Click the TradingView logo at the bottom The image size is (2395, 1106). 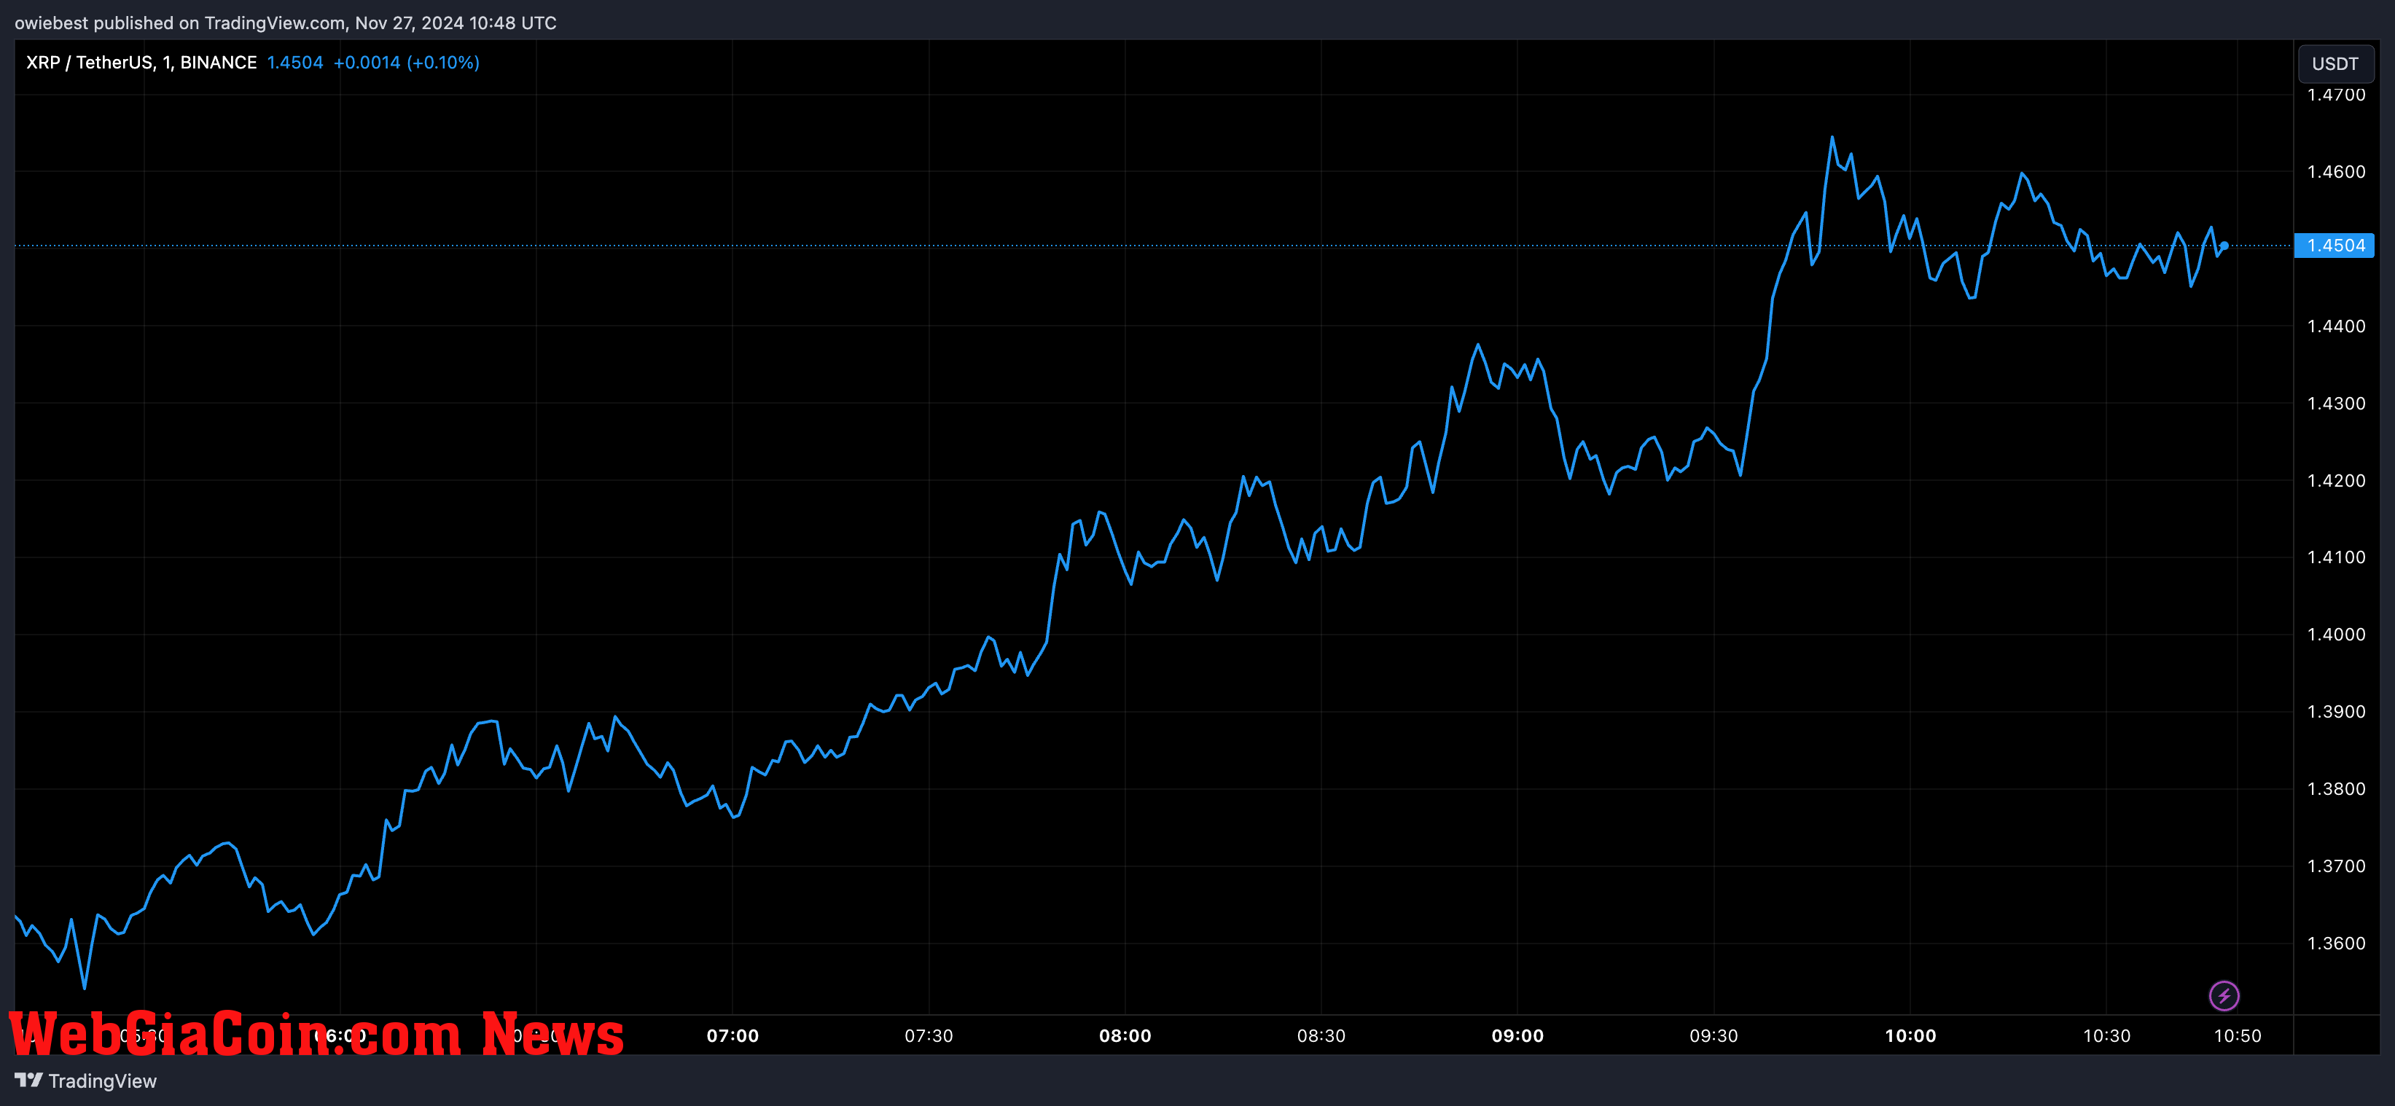[x=85, y=1080]
